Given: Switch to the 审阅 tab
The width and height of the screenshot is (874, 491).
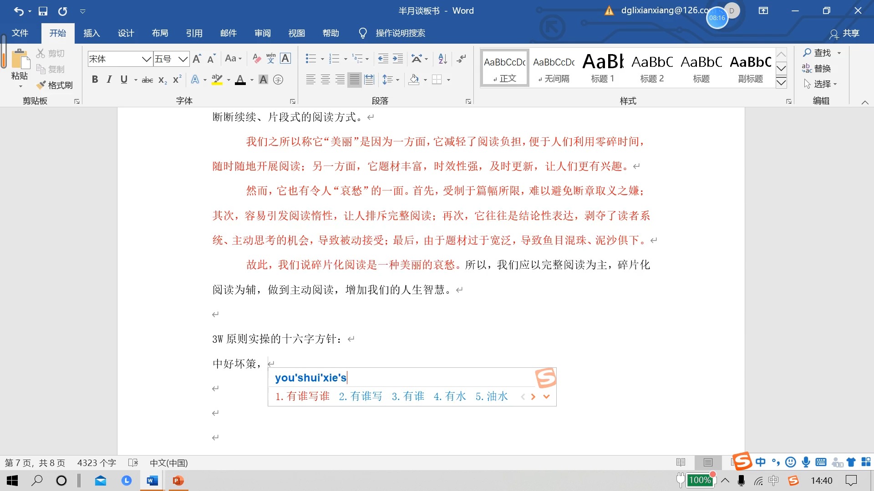Looking at the screenshot, I should tap(263, 33).
